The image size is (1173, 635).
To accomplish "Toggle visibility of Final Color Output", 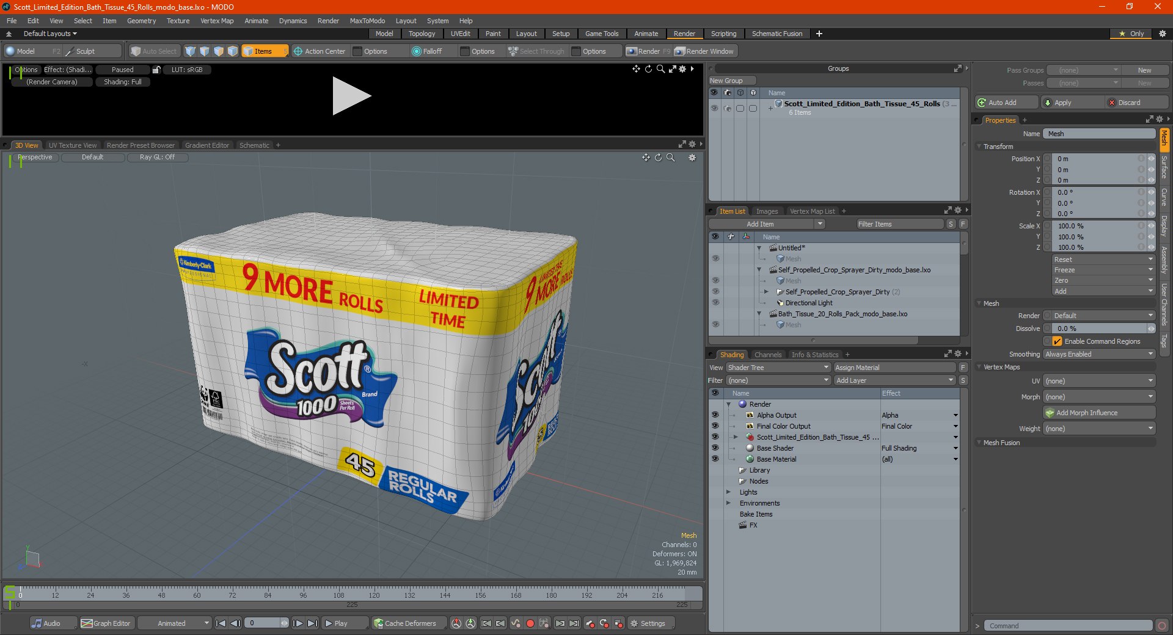I will [715, 426].
